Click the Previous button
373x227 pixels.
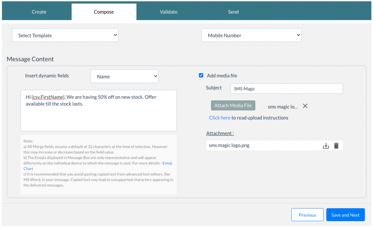coord(307,215)
